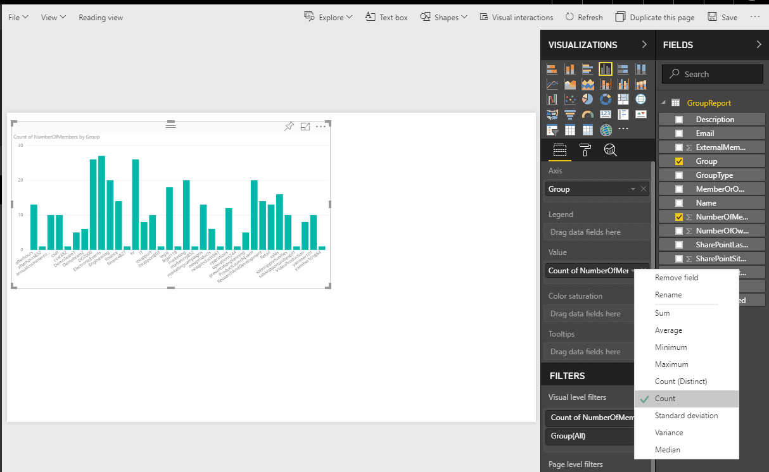Open the Analytics magnifier tab
This screenshot has height=472, width=769.
coord(610,150)
